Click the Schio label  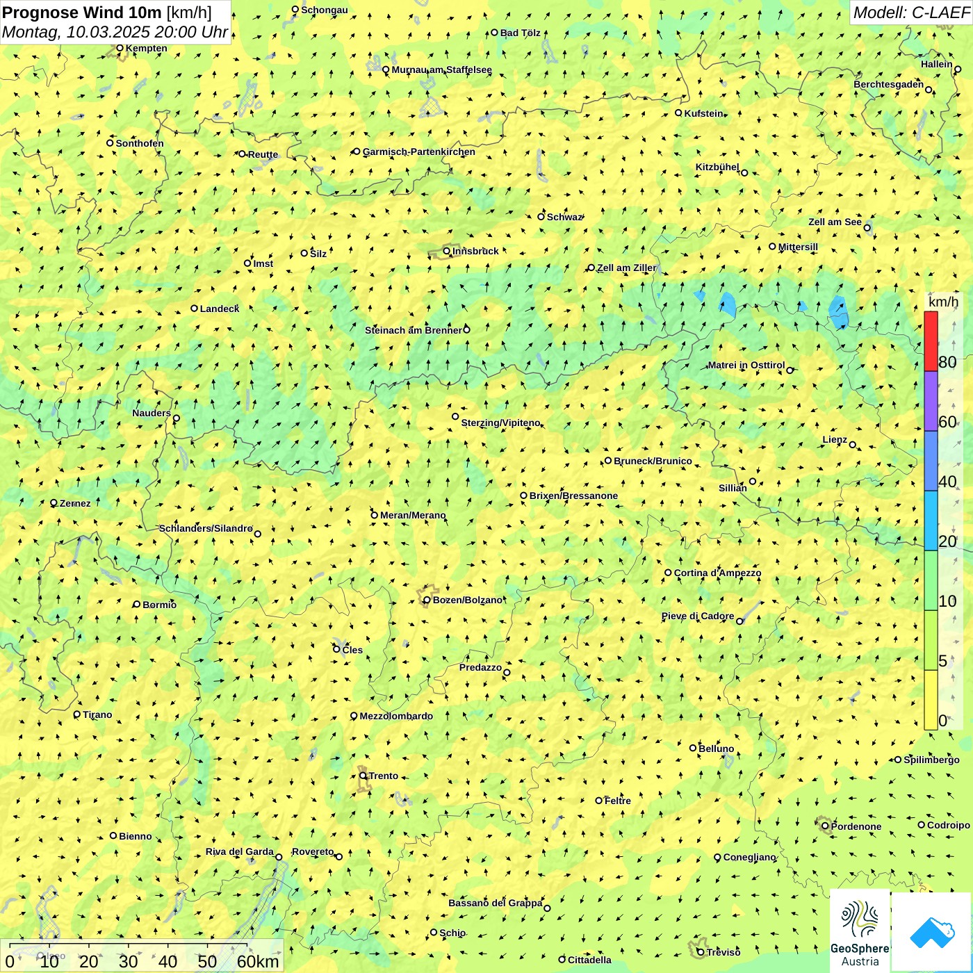452,933
